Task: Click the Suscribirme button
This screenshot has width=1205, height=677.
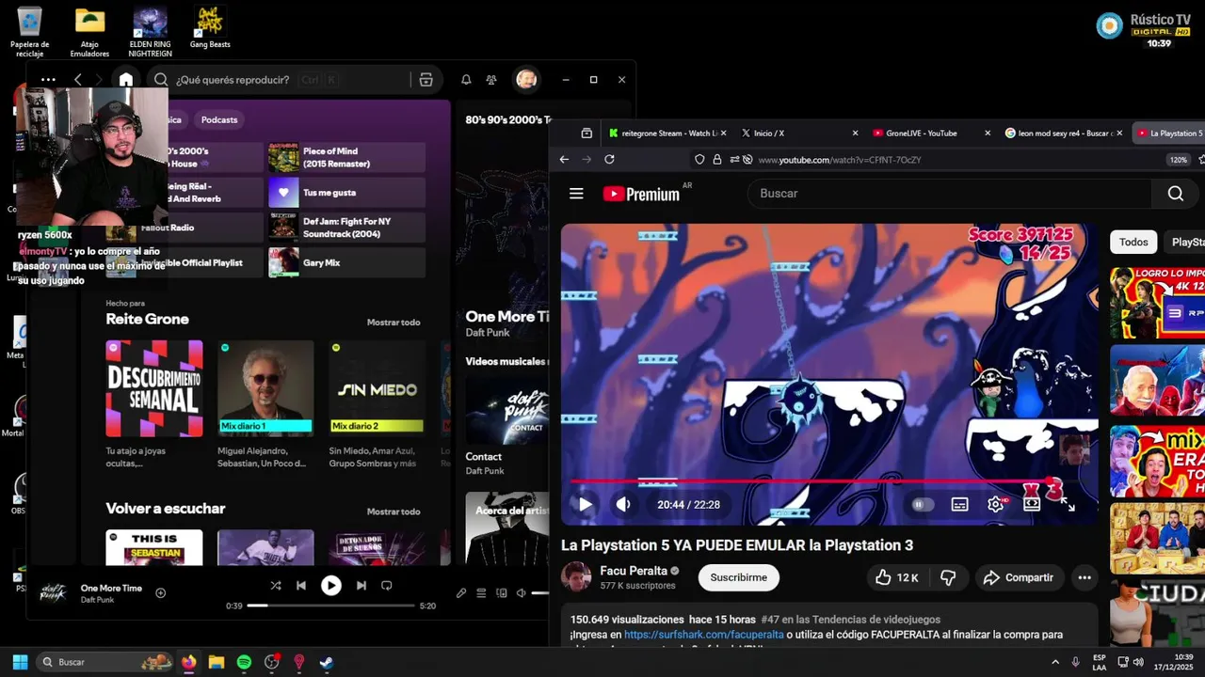Action: point(738,577)
